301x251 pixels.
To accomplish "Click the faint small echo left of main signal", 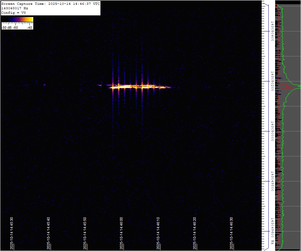I will pyautogui.click(x=44, y=85).
